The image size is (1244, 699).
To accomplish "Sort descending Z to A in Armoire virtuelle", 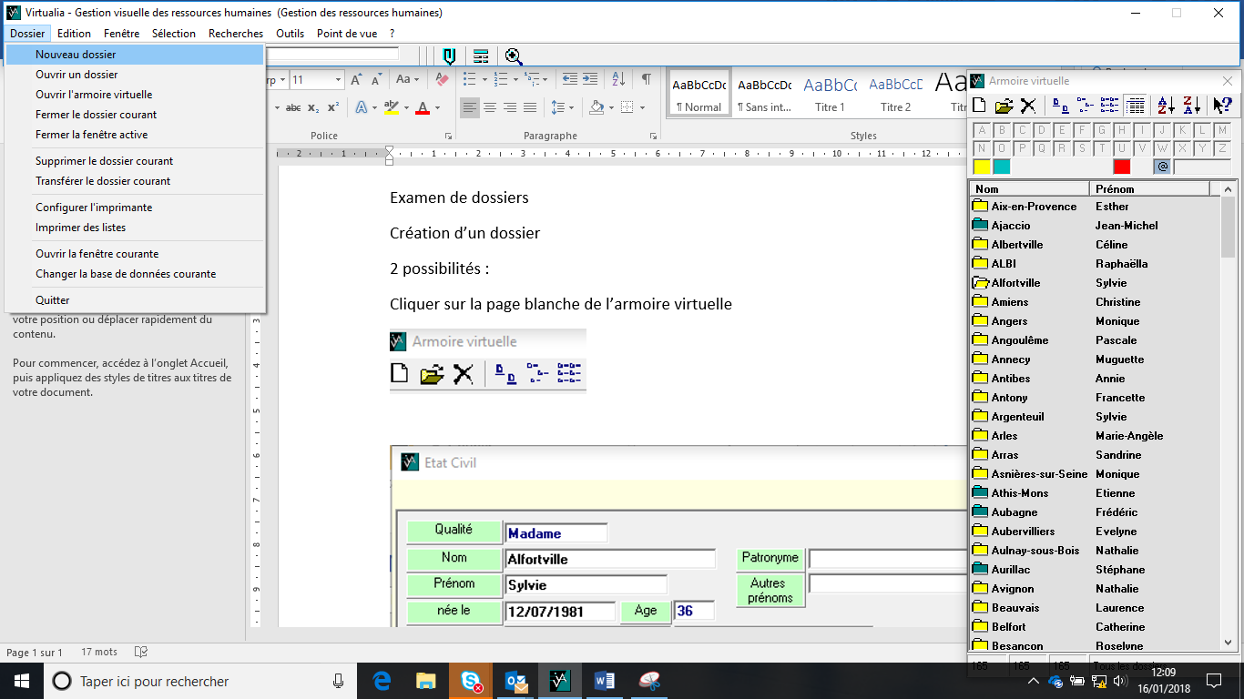I will click(x=1191, y=106).
